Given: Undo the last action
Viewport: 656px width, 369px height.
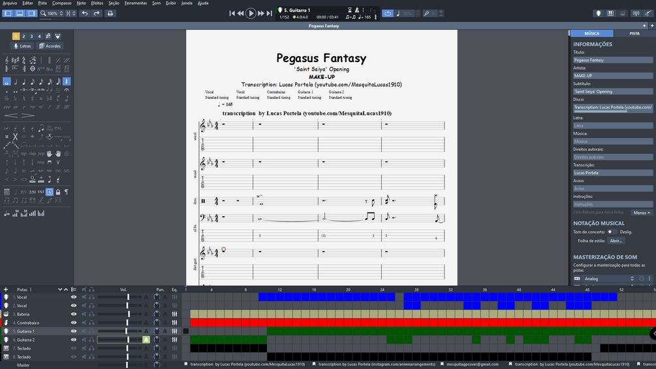Looking at the screenshot, I should [85, 13].
